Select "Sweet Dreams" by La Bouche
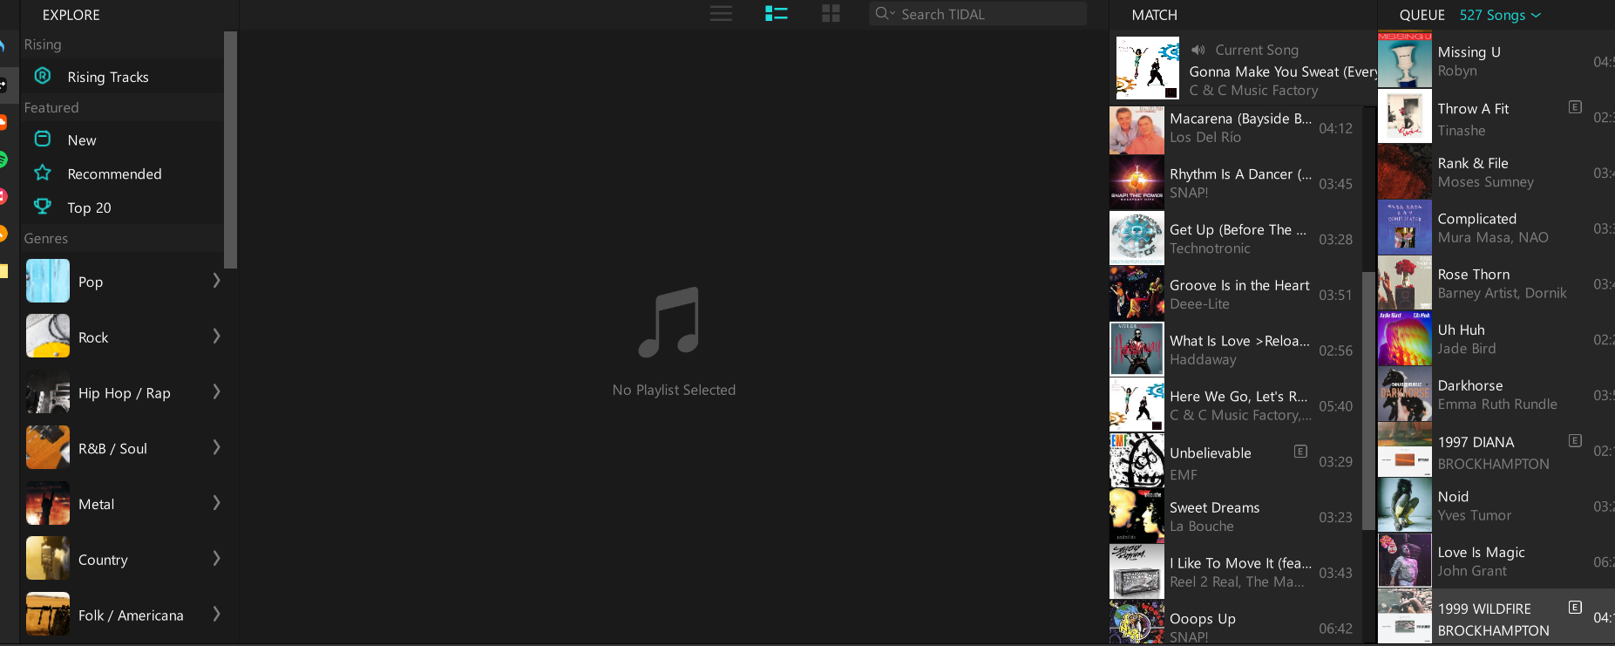Viewport: 1615px width, 646px height. pyautogui.click(x=1235, y=516)
